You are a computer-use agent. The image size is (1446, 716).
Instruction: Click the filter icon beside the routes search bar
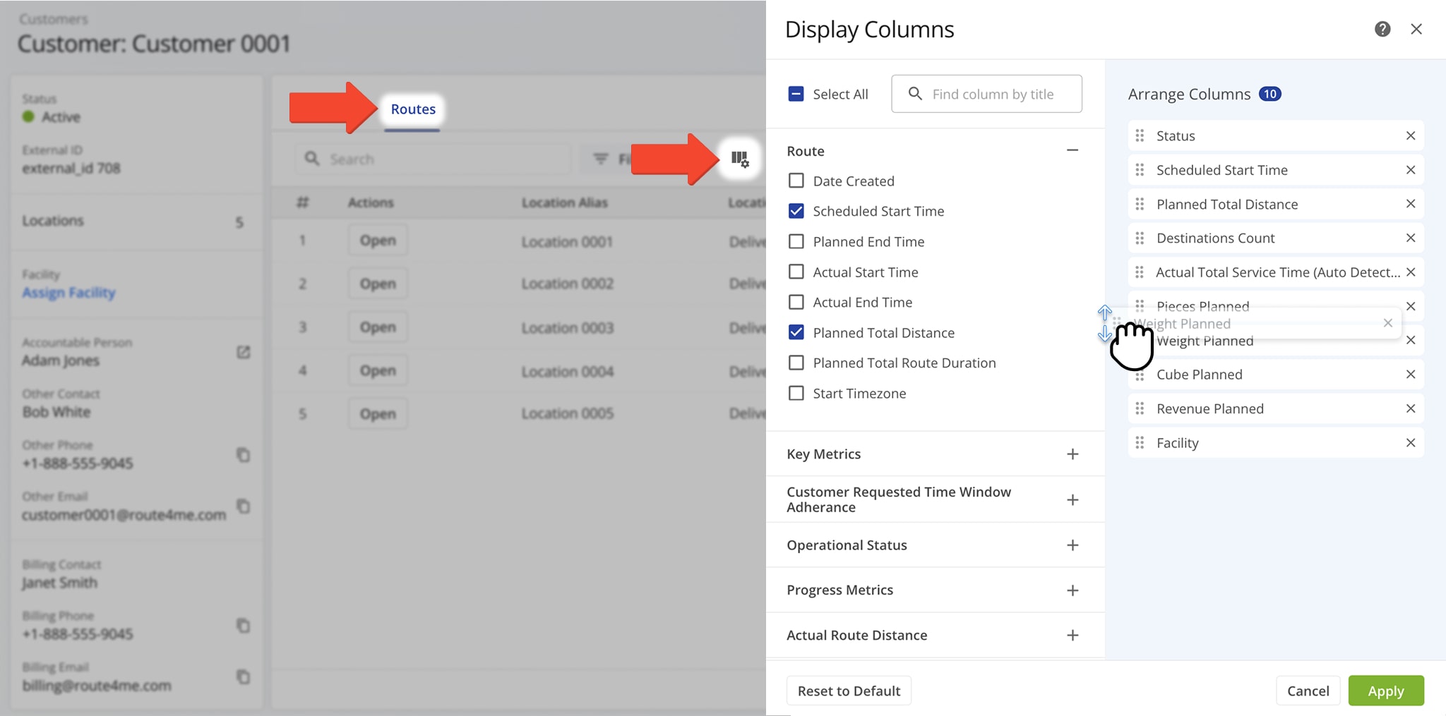pos(599,159)
